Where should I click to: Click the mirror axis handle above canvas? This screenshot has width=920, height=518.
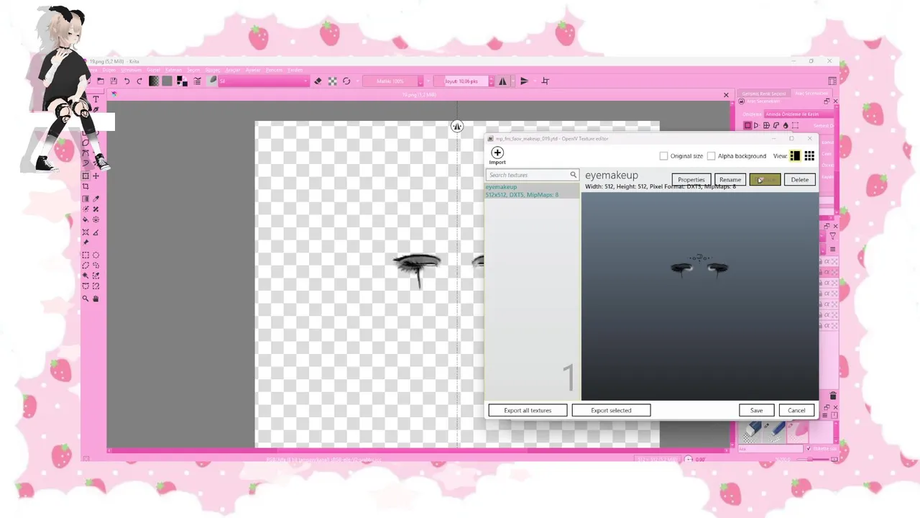457,127
